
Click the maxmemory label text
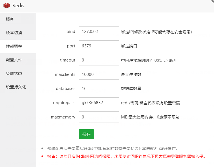pos(63,117)
